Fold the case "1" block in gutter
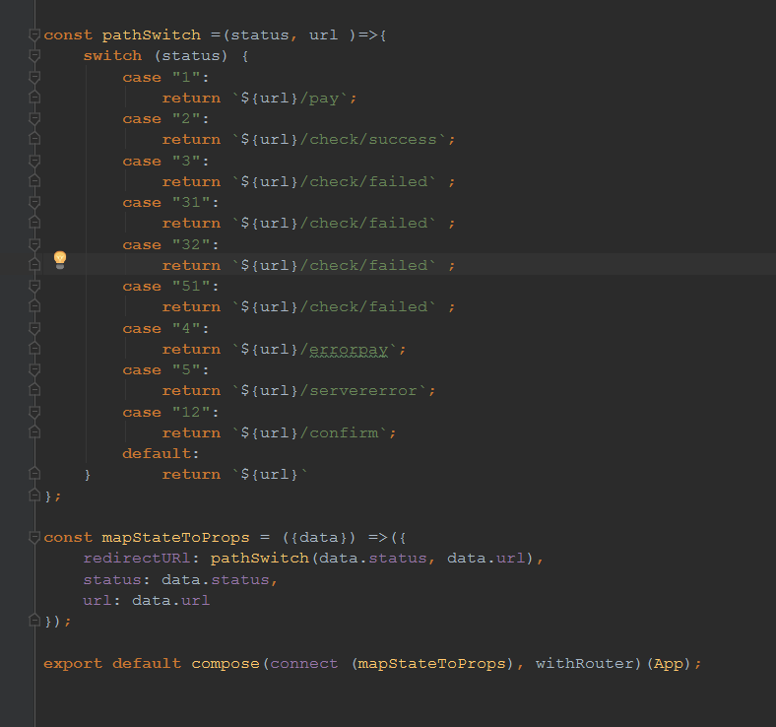 [34, 77]
